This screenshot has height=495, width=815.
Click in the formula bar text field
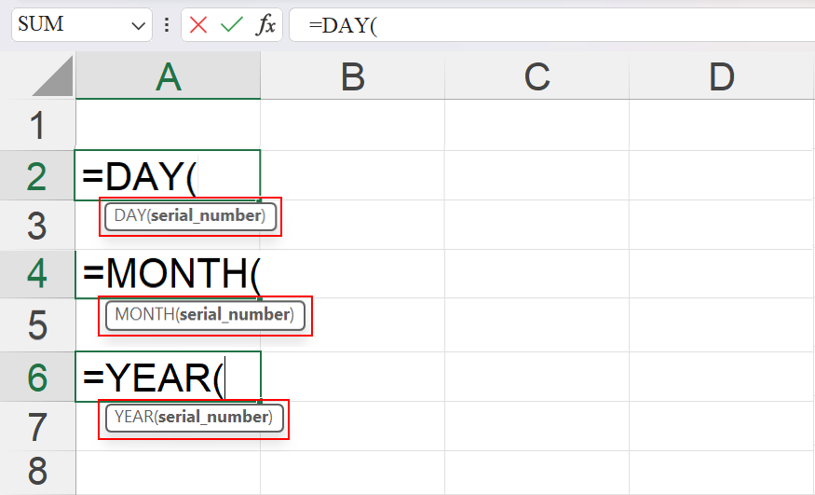pyautogui.click(x=559, y=25)
